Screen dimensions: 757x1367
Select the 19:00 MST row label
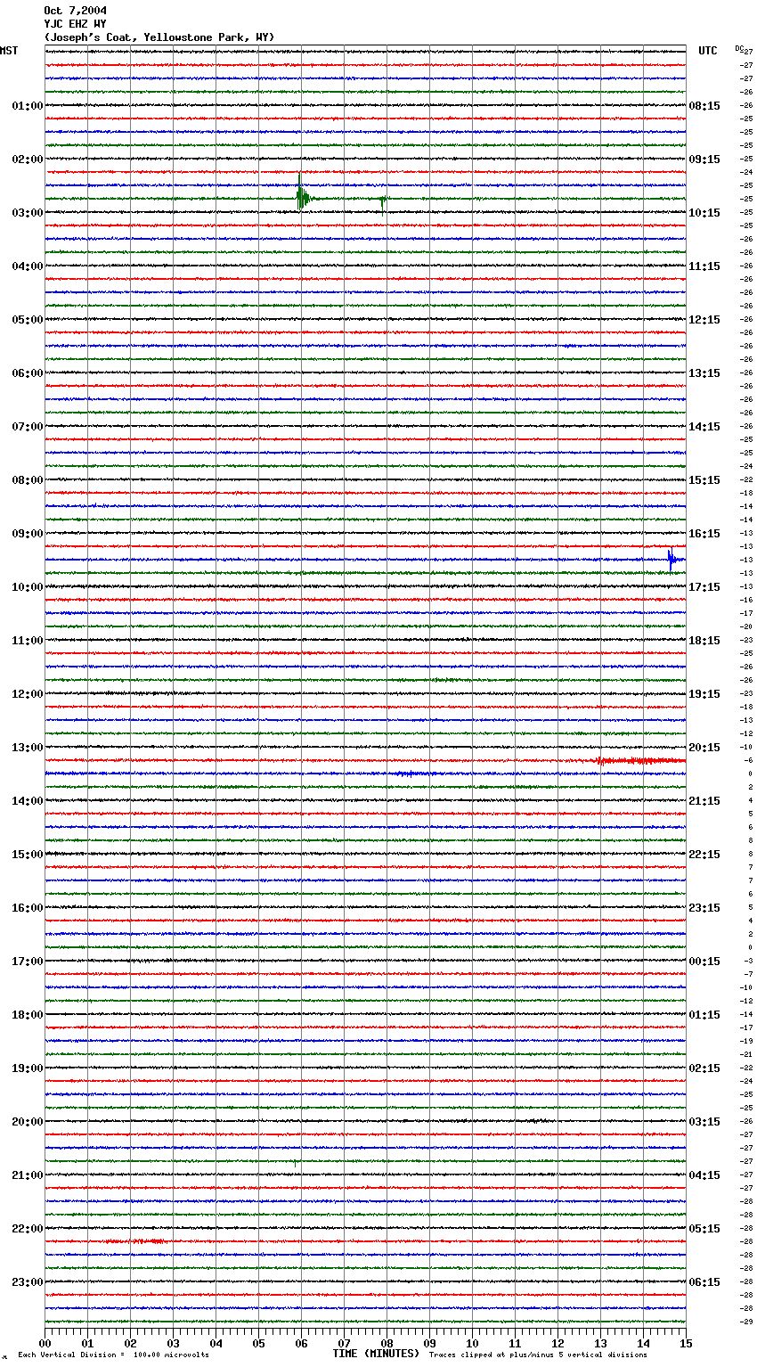[28, 1068]
